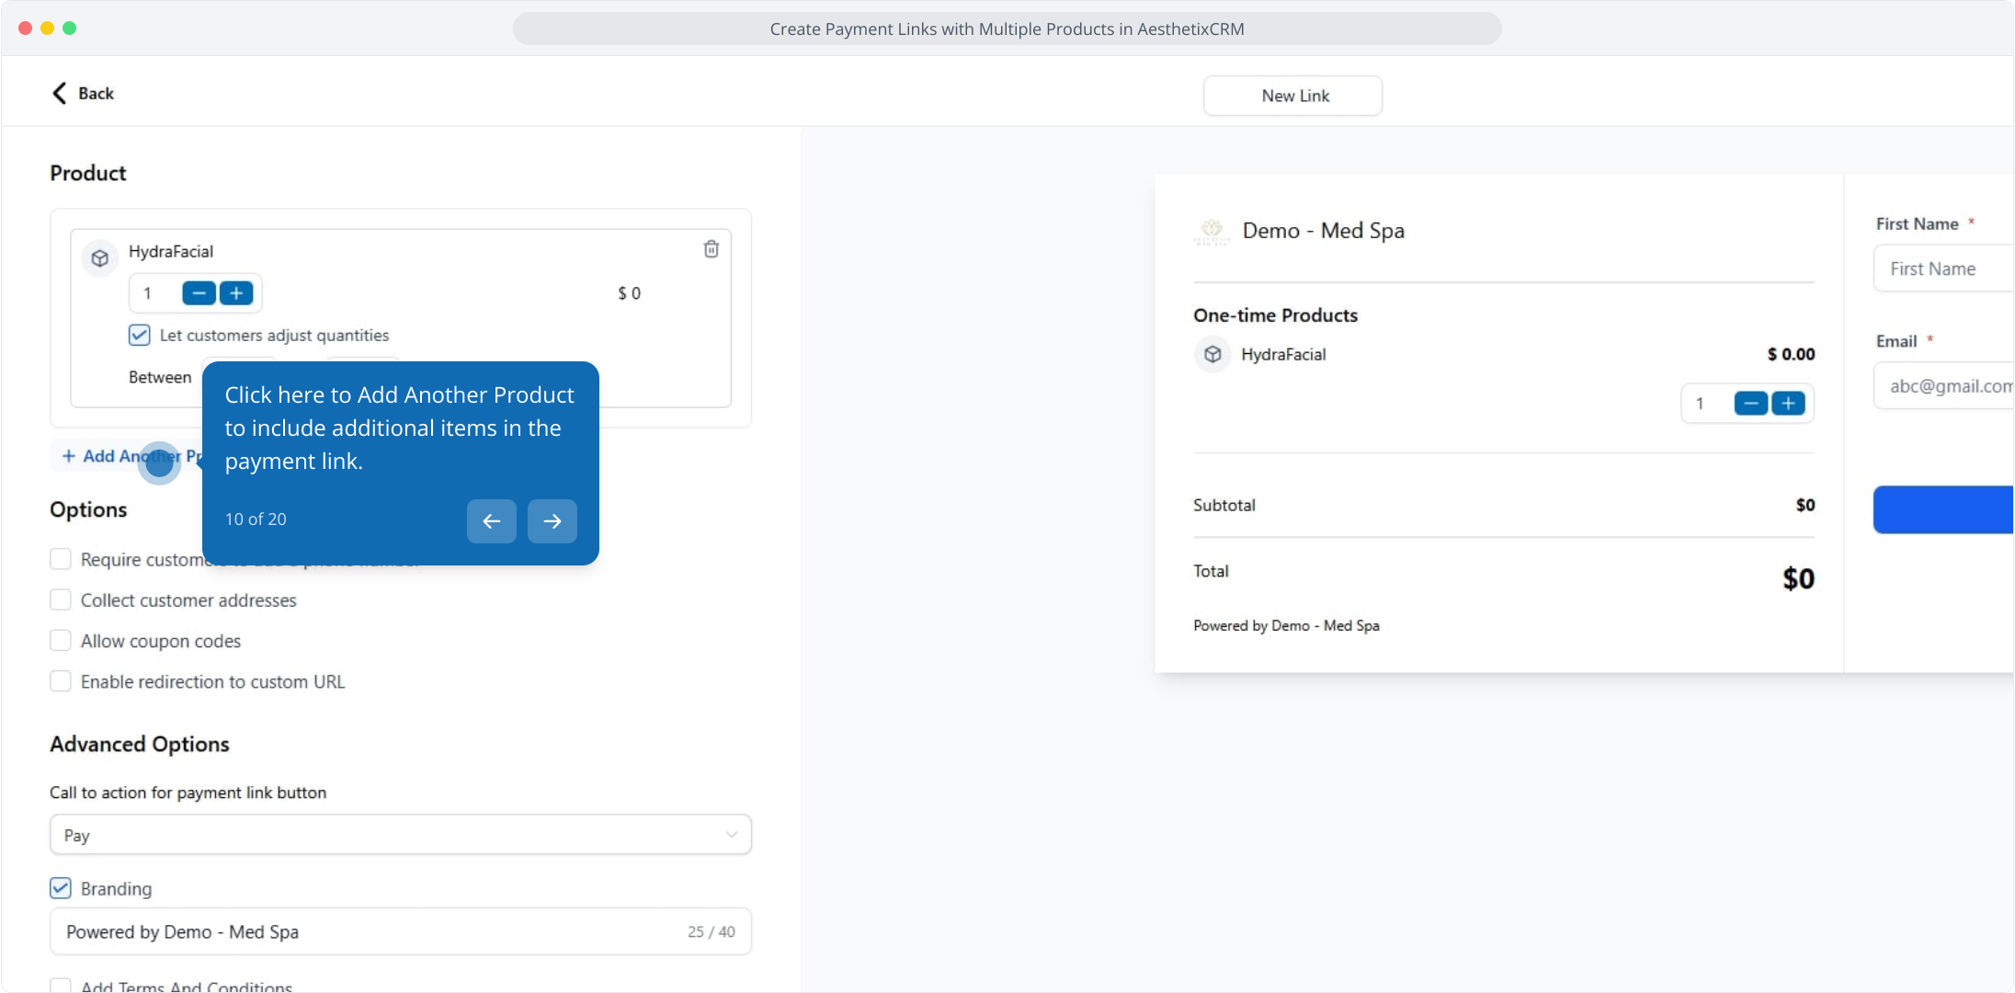Click the plus button in checkout preview

pos(1788,404)
